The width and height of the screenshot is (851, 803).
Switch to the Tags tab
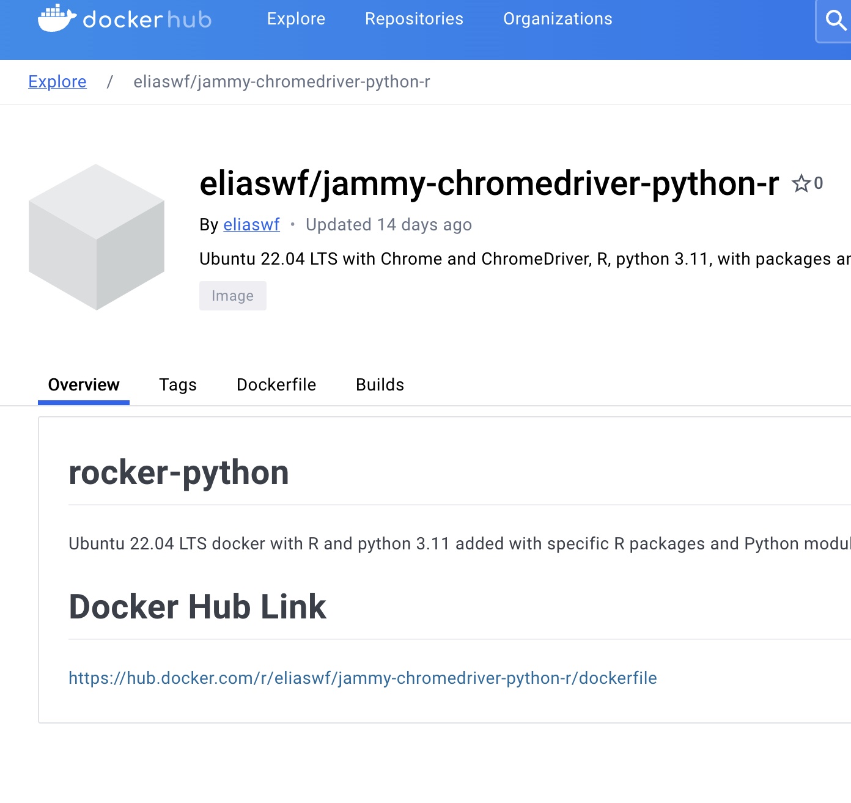pyautogui.click(x=178, y=385)
